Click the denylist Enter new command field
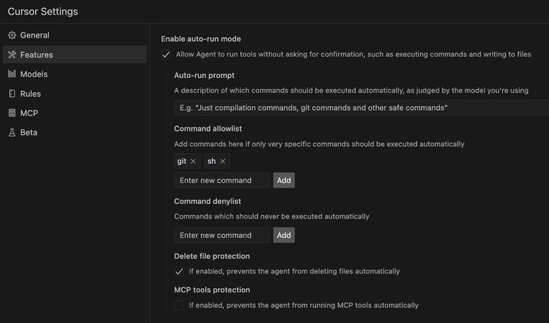Screen dimensions: 549x323 (x=221, y=235)
